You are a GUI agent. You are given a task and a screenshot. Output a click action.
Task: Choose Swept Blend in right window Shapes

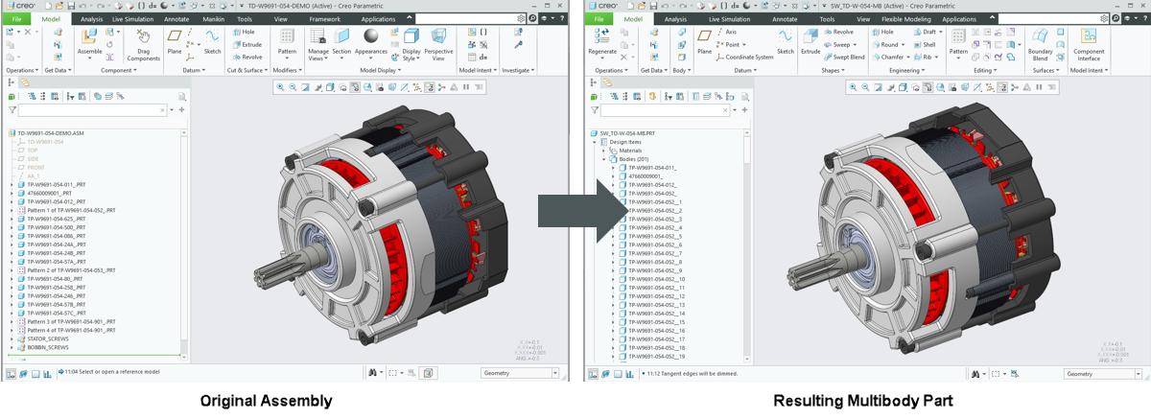point(844,57)
